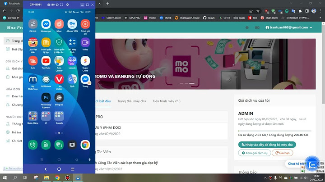Open the My Viettel app
This screenshot has width=325, height=182.
pyautogui.click(x=59, y=79)
